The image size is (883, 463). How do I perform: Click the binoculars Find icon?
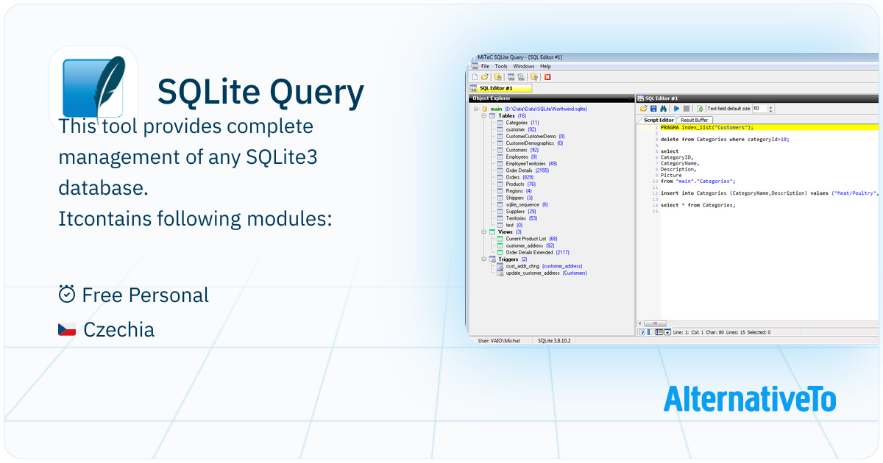click(x=663, y=109)
